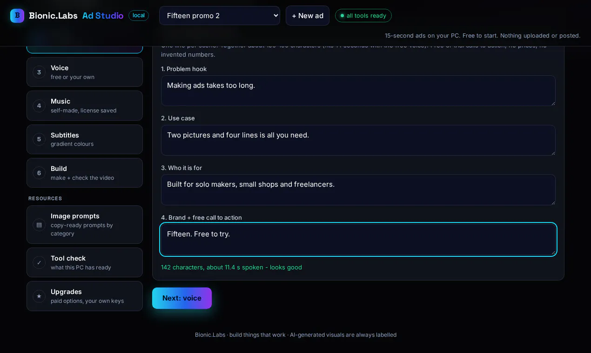The height and width of the screenshot is (353, 591).
Task: Click the Bionic.Labs brand name
Action: pos(53,16)
